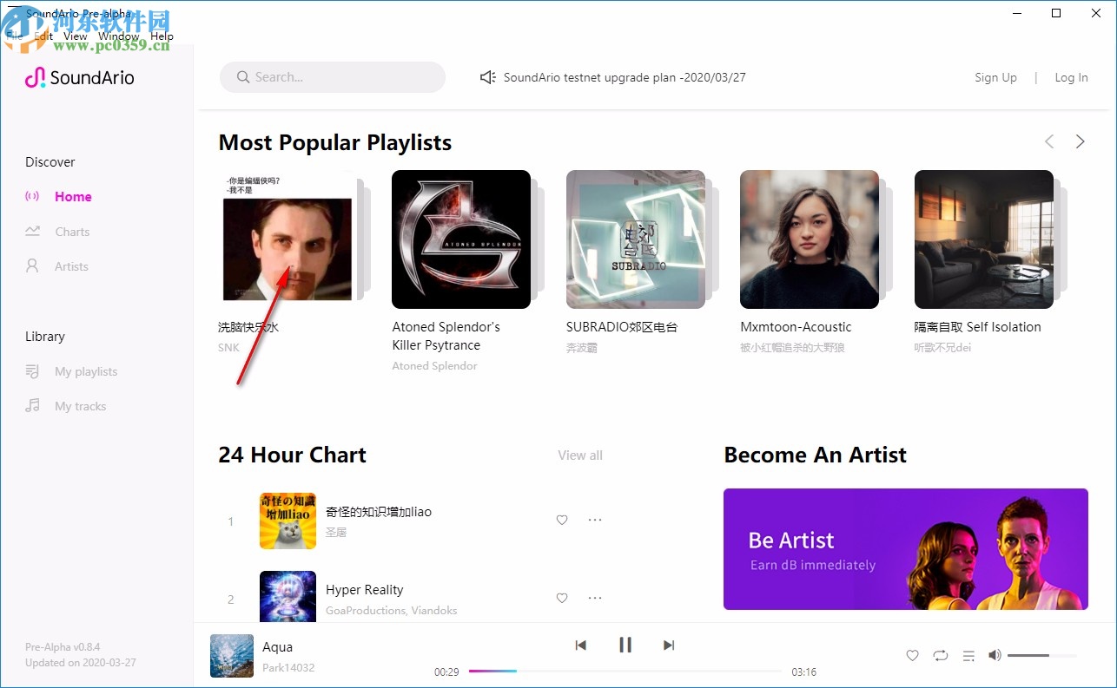Click the My playlists icon
The height and width of the screenshot is (688, 1117).
pos(33,371)
